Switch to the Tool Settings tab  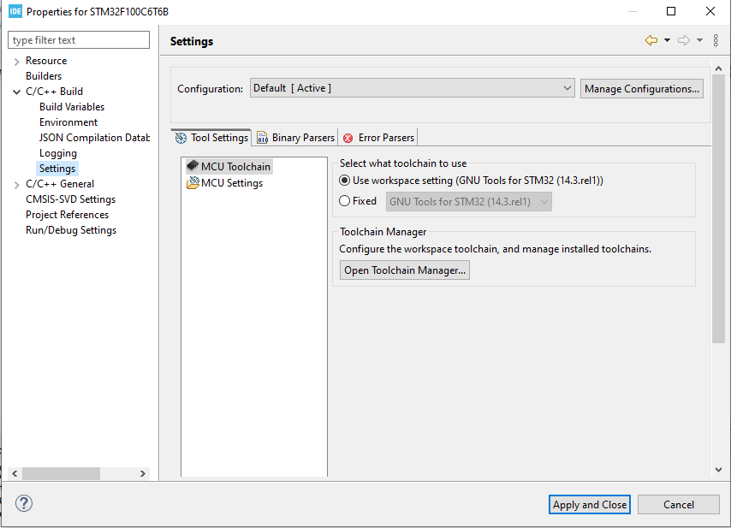(x=211, y=138)
